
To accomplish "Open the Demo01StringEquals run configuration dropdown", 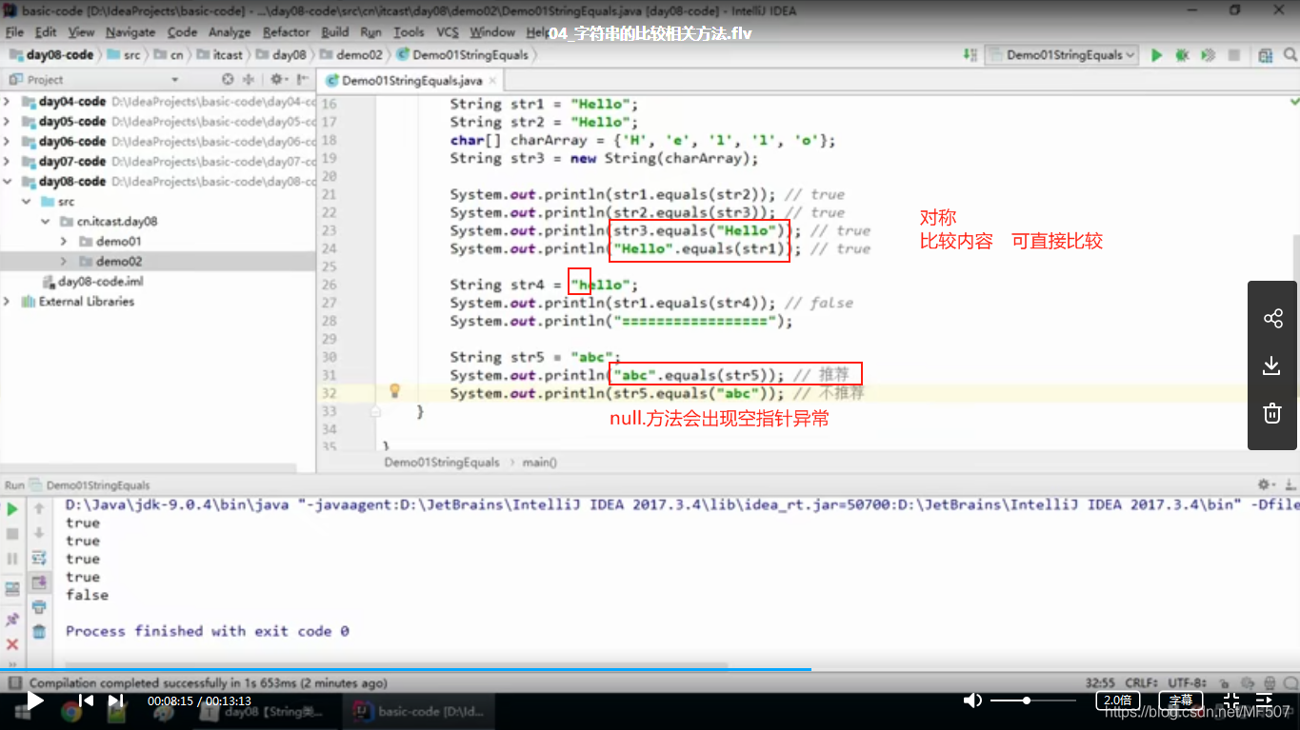I will 1063,55.
